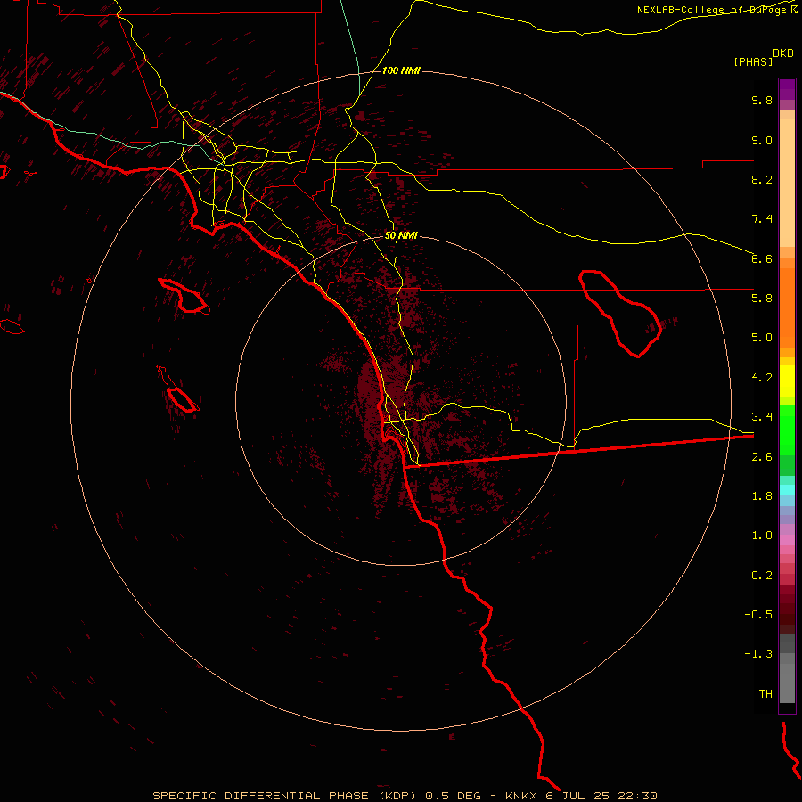Click the 5.0 value on the legend
This screenshot has height=802, width=802.
click(x=762, y=338)
